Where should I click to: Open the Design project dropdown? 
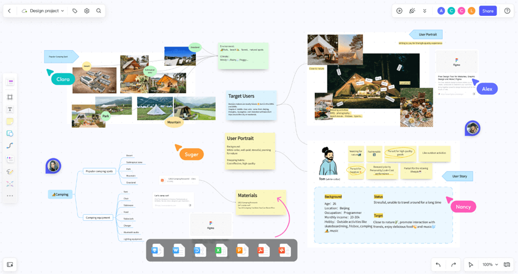coord(43,11)
